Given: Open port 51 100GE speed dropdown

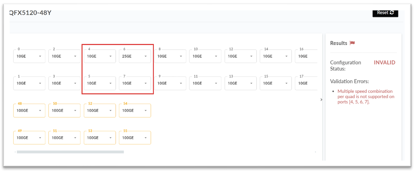Looking at the screenshot, I should [65, 138].
